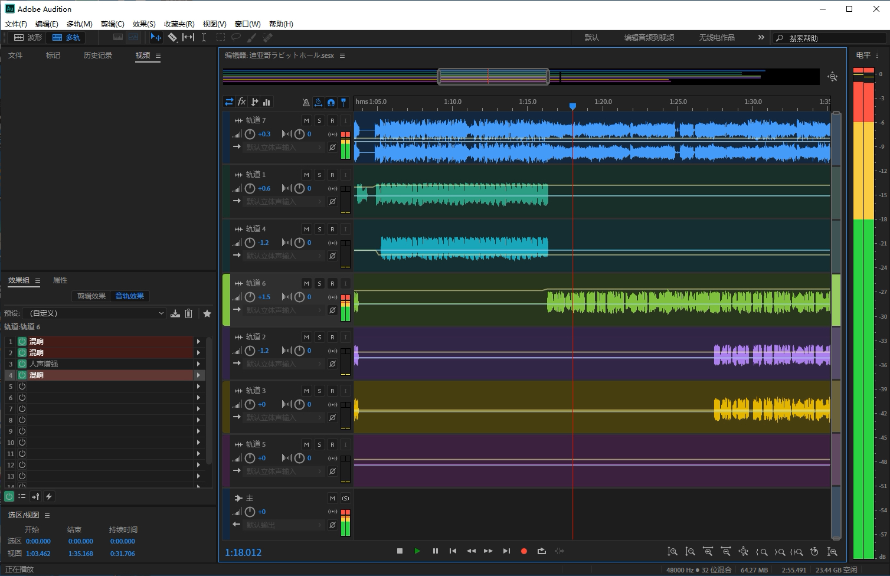This screenshot has height=576, width=890.
Task: Select the Razor tool
Action: (172, 37)
